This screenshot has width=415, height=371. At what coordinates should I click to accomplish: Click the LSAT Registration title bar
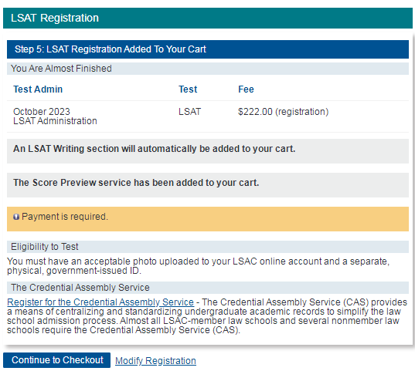[208, 18]
